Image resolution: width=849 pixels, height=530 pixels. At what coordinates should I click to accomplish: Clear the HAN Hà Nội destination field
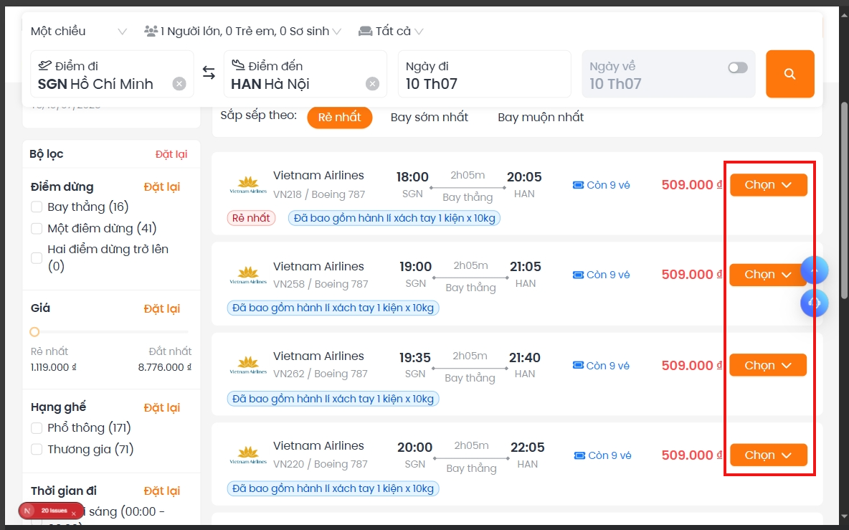pyautogui.click(x=372, y=84)
